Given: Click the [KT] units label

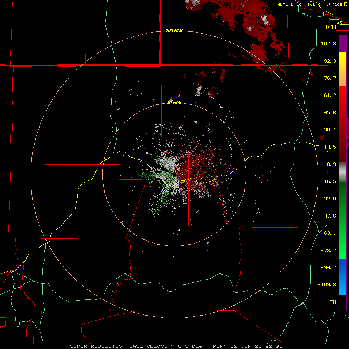Looking at the screenshot, I should coord(331,27).
